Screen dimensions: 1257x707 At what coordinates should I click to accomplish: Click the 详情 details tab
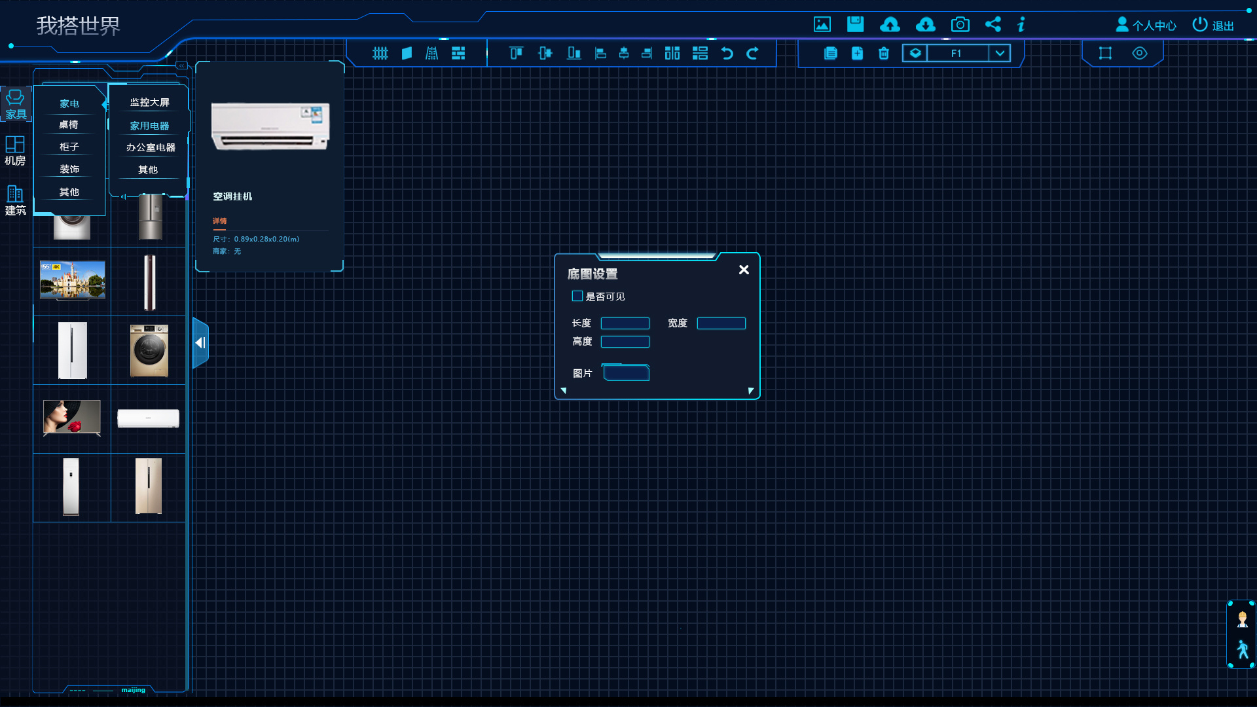tap(220, 221)
